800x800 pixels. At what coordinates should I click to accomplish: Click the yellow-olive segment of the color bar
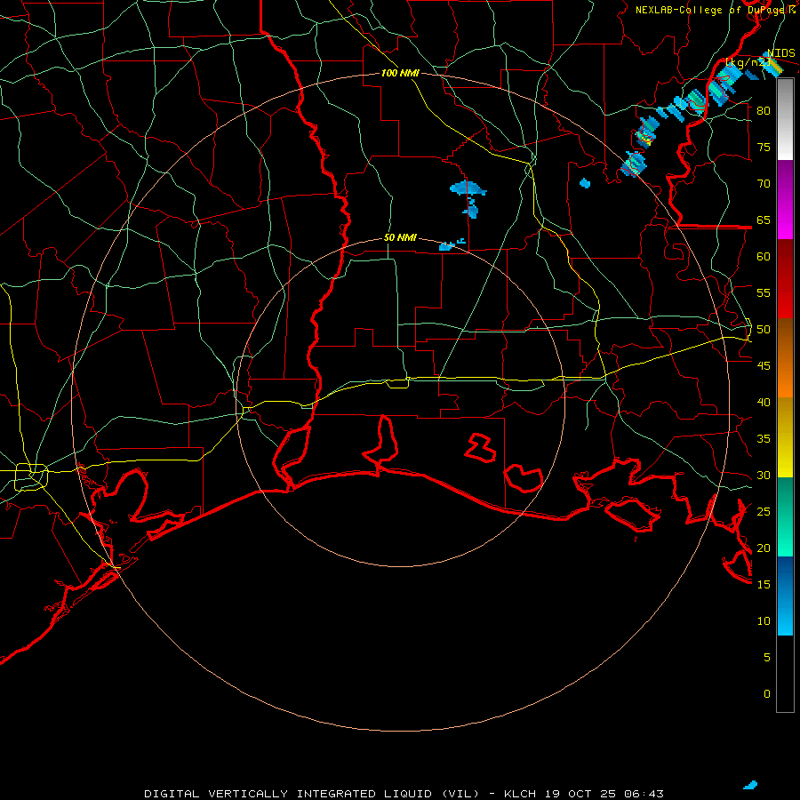coord(785,437)
